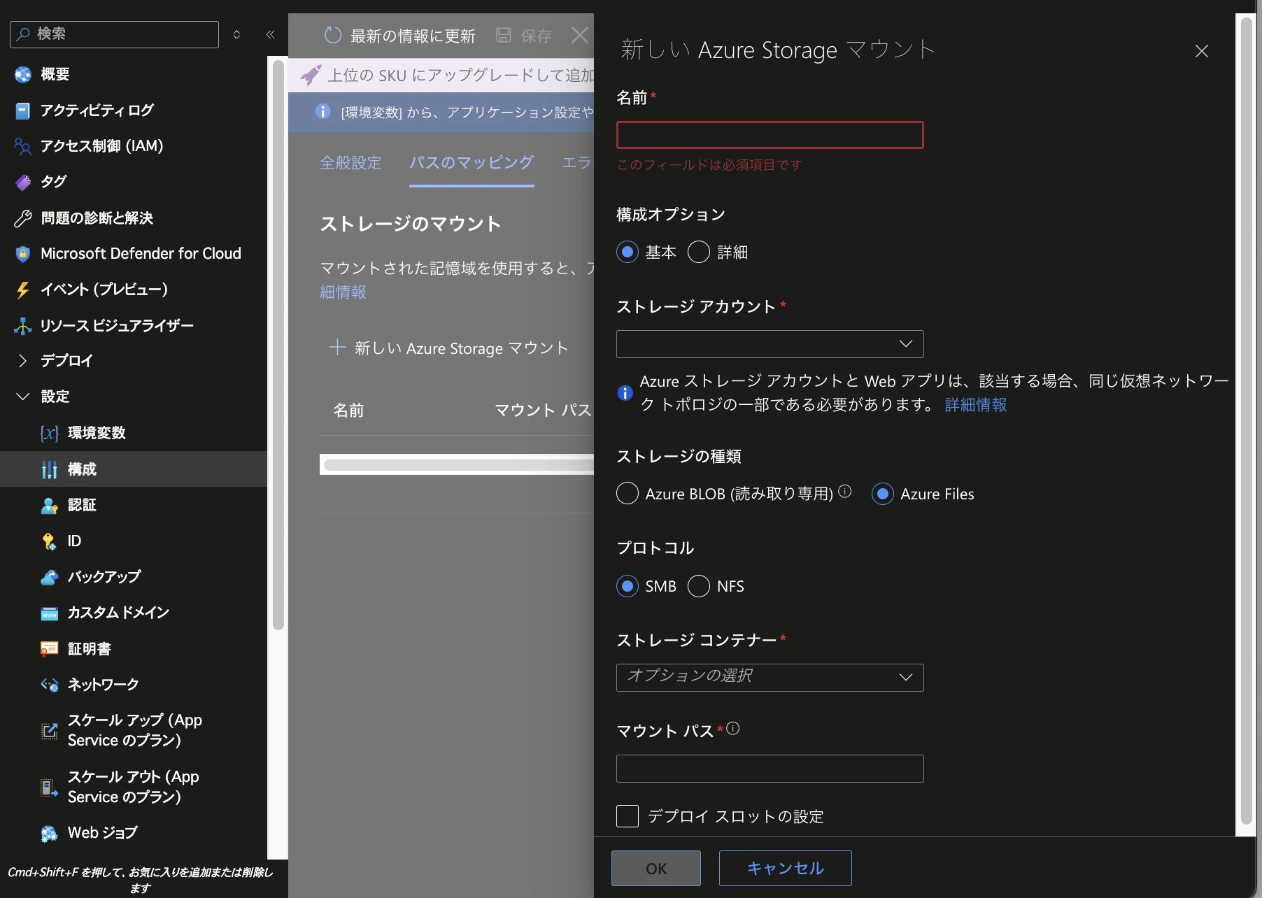Focus the マウント パス input field
The image size is (1262, 898).
(770, 769)
